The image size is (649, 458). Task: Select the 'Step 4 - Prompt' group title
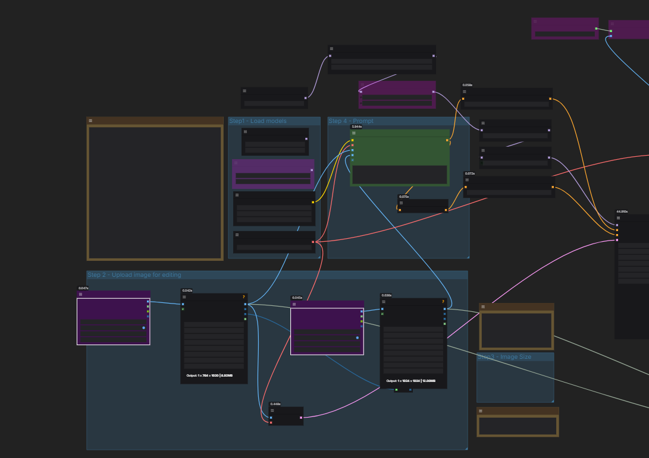351,121
